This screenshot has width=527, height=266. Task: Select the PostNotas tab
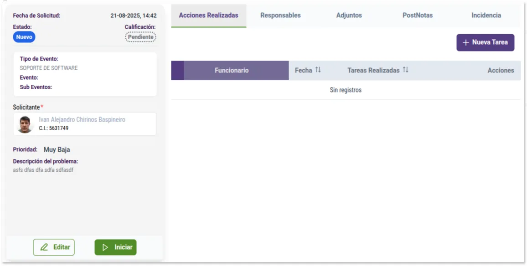[417, 15]
